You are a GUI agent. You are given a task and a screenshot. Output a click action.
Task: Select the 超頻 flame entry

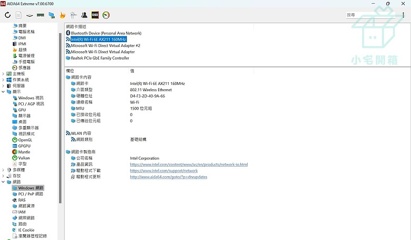pyautogui.click(x=19, y=50)
